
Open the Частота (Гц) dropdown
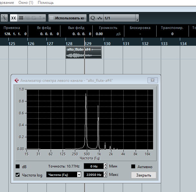[x=64, y=175]
